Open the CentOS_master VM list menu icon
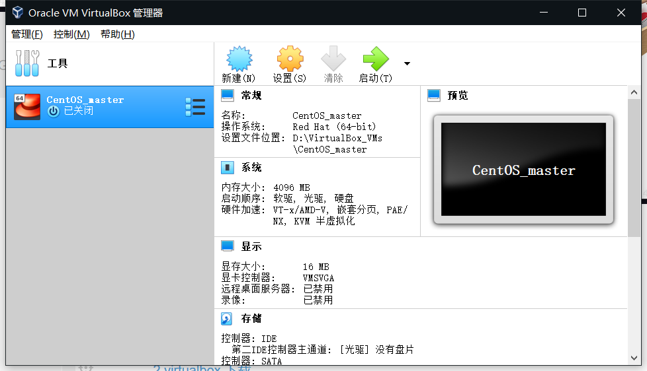The image size is (647, 371). point(195,107)
